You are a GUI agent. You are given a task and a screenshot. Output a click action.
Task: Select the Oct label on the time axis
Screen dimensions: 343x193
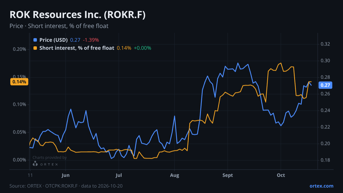(x=281, y=175)
